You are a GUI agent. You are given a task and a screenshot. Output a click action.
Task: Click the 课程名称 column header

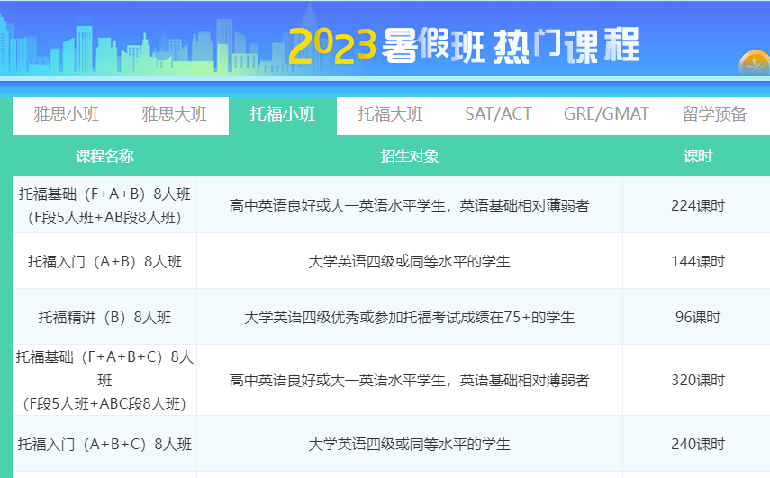coord(104,157)
